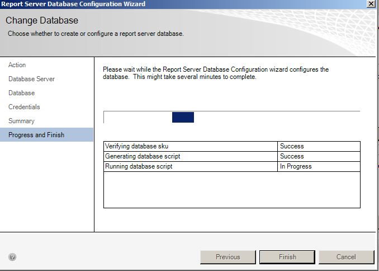Click 'Running database script' row text
The width and height of the screenshot is (379, 271).
point(139,166)
